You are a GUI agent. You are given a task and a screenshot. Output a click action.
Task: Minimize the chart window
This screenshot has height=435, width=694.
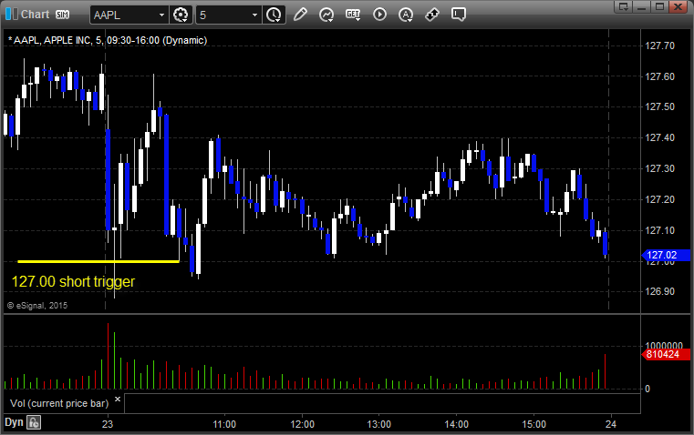coord(641,6)
